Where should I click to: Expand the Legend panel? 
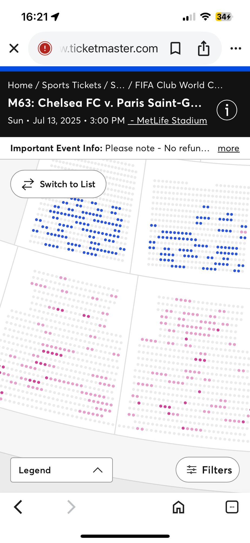point(61,470)
